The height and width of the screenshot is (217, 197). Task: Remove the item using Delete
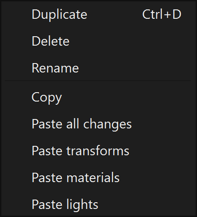tap(98, 41)
